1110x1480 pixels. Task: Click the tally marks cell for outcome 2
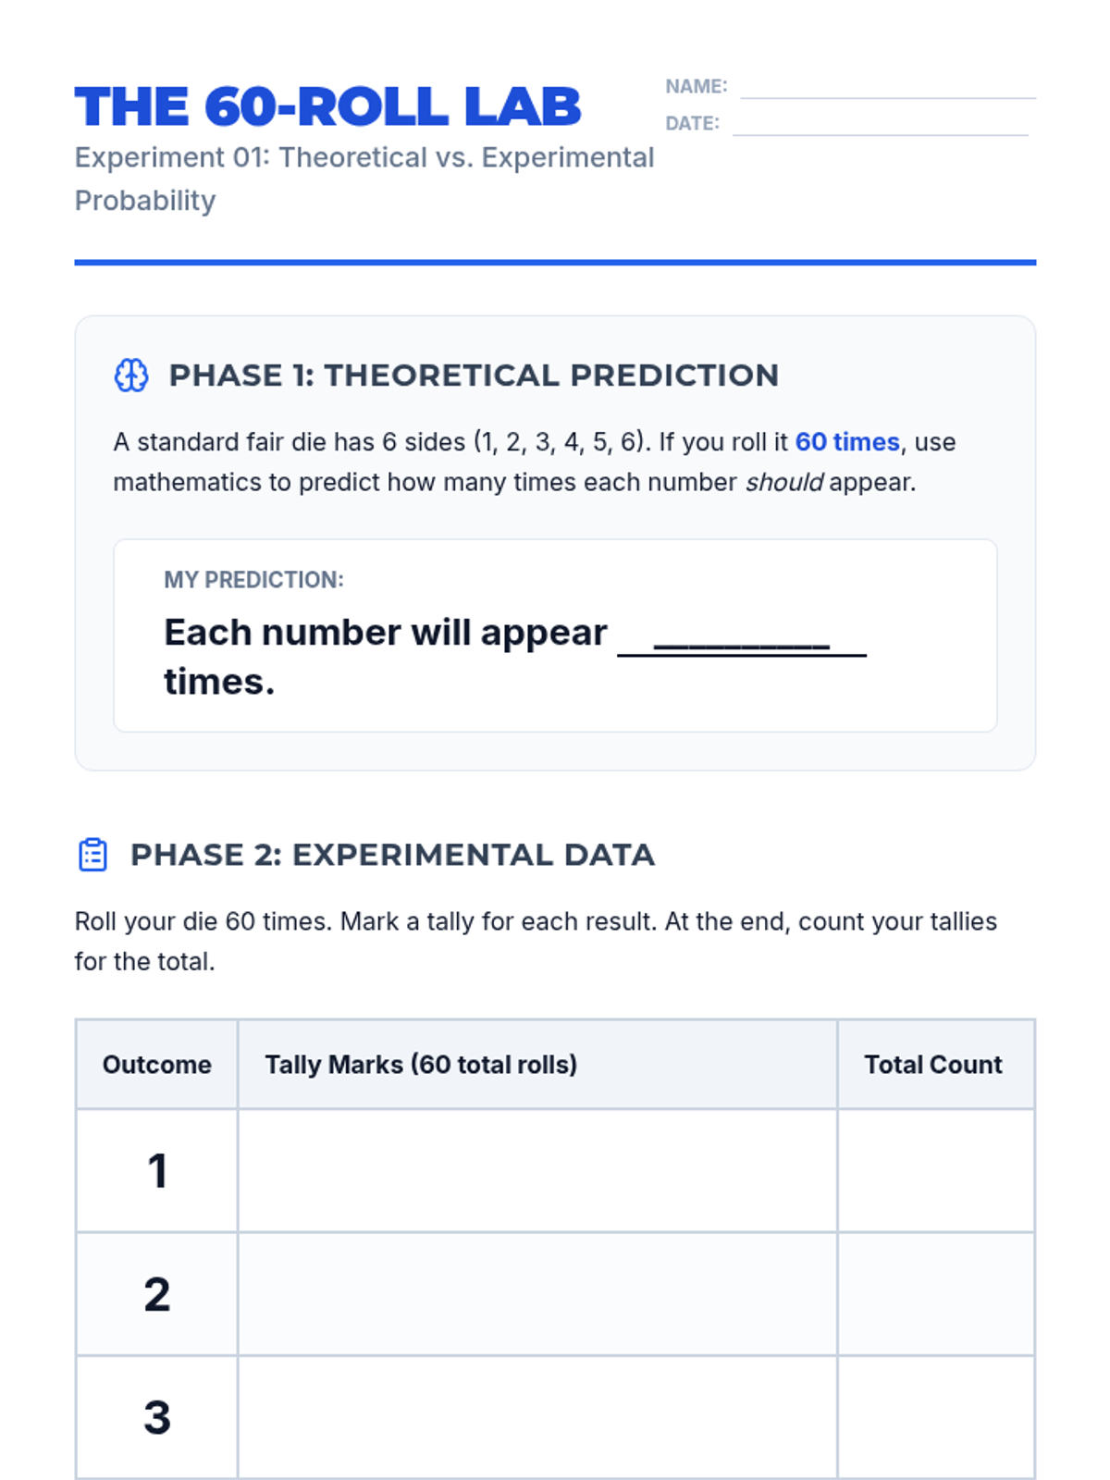(536, 1293)
